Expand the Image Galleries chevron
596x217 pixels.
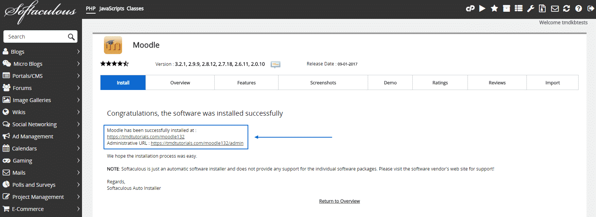click(x=78, y=100)
